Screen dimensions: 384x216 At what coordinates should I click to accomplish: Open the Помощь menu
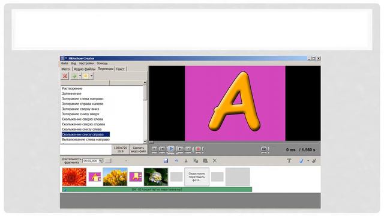102,64
